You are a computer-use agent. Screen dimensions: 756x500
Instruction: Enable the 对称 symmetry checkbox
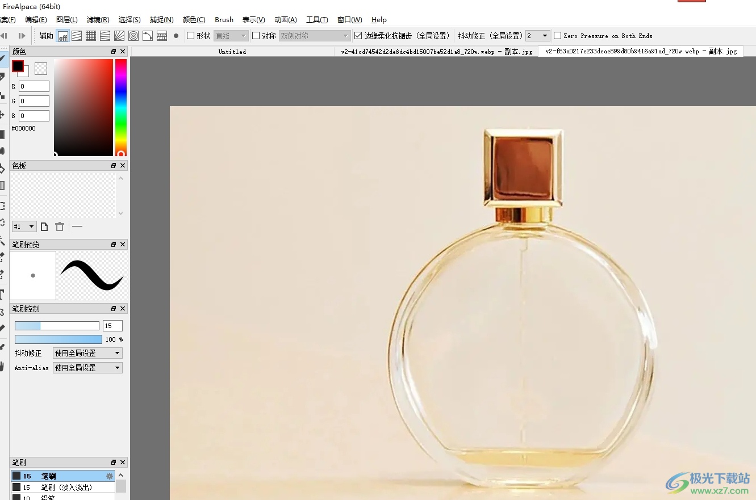(256, 36)
